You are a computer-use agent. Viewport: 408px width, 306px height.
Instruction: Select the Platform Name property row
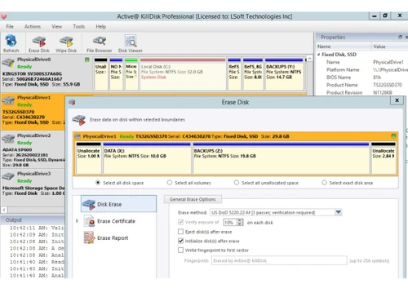(x=361, y=69)
